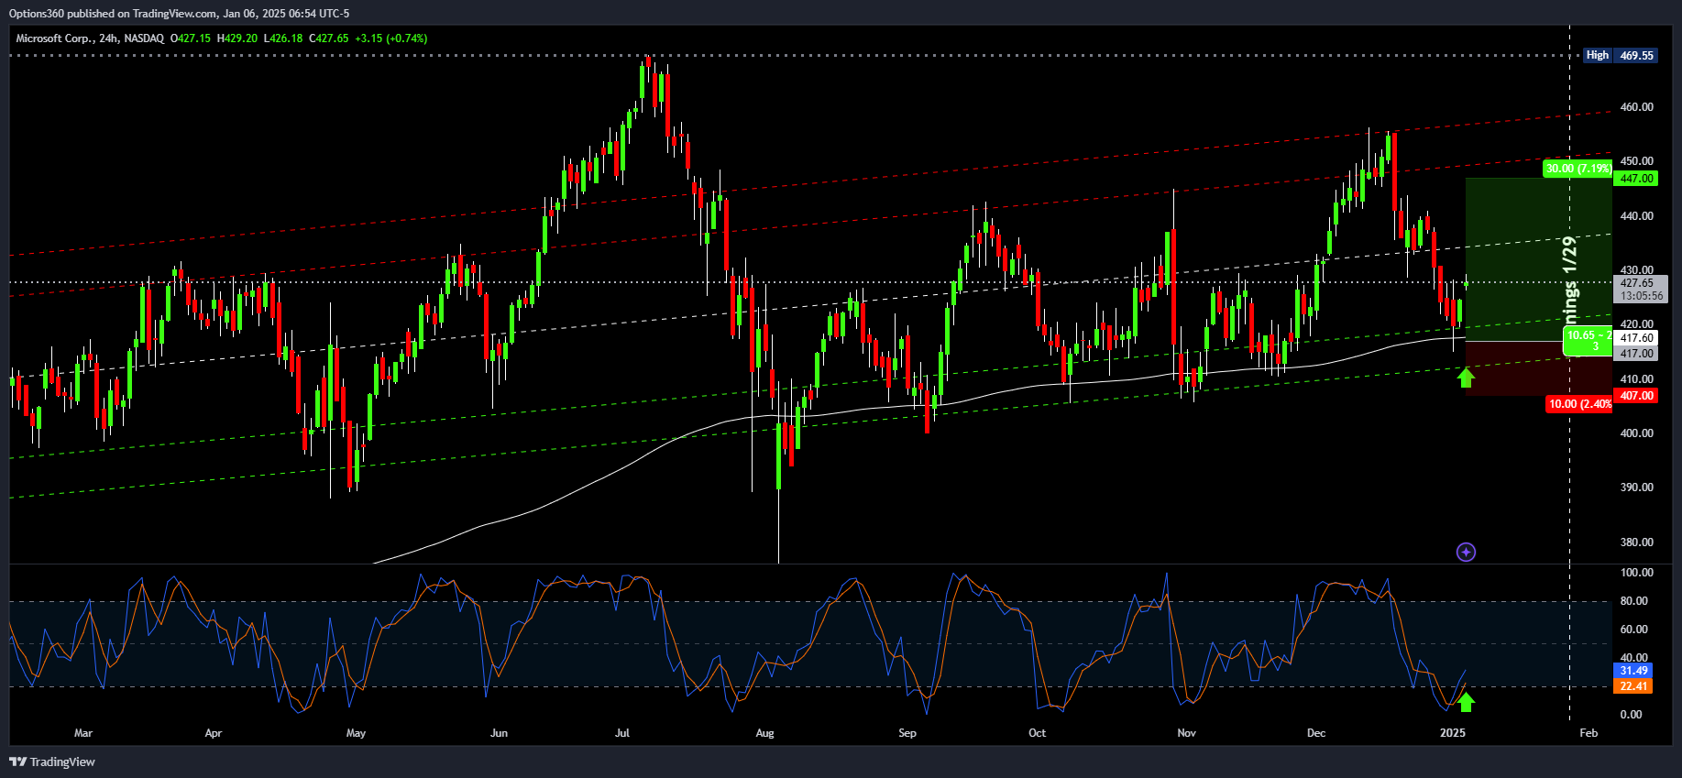Select the risk/reward ratio tag 10.65 ~ 3
This screenshot has width=1682, height=778.
[x=1589, y=341]
